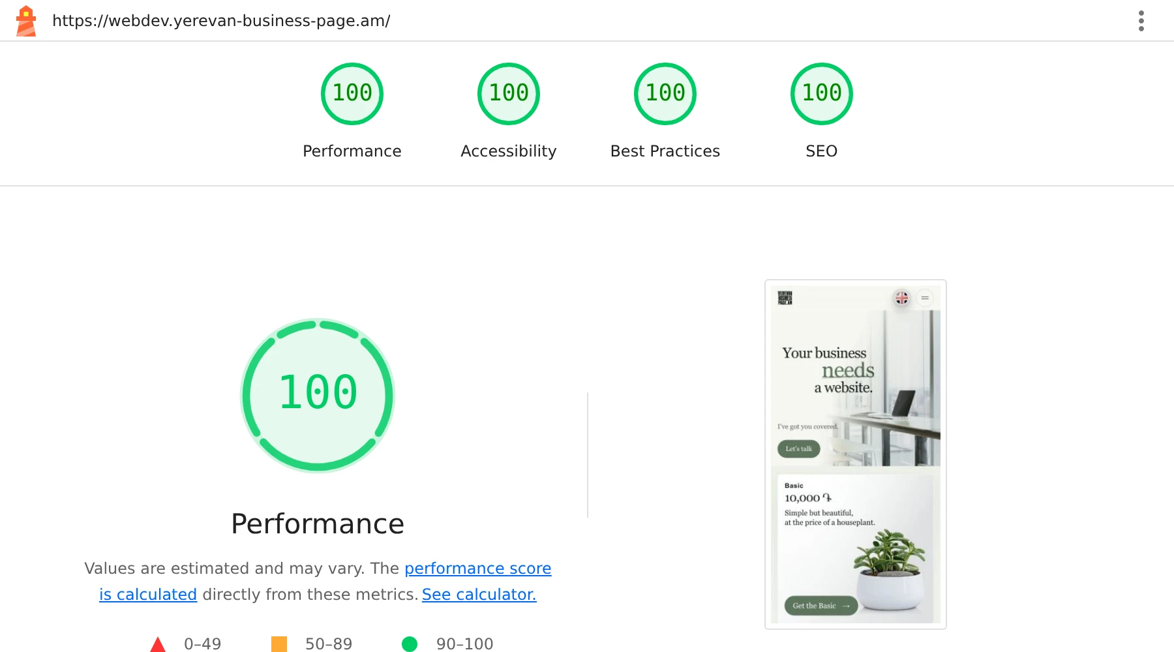Click the hamburger menu icon in screenshot
Viewport: 1174px width, 652px height.
(925, 298)
